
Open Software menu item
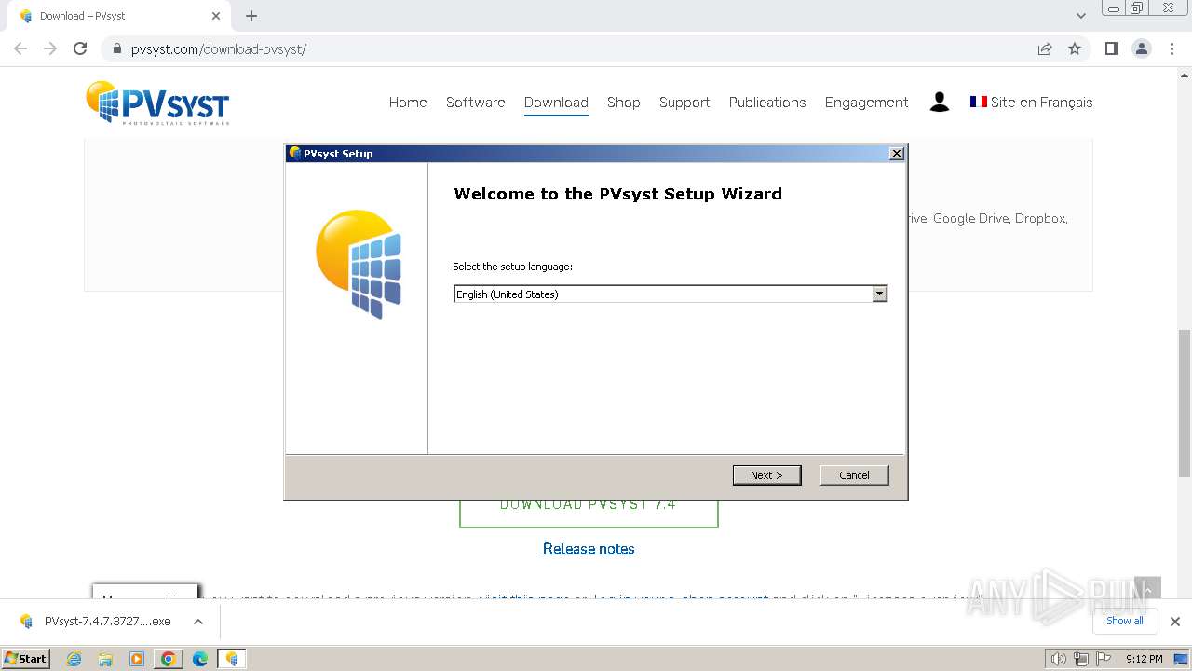(475, 103)
